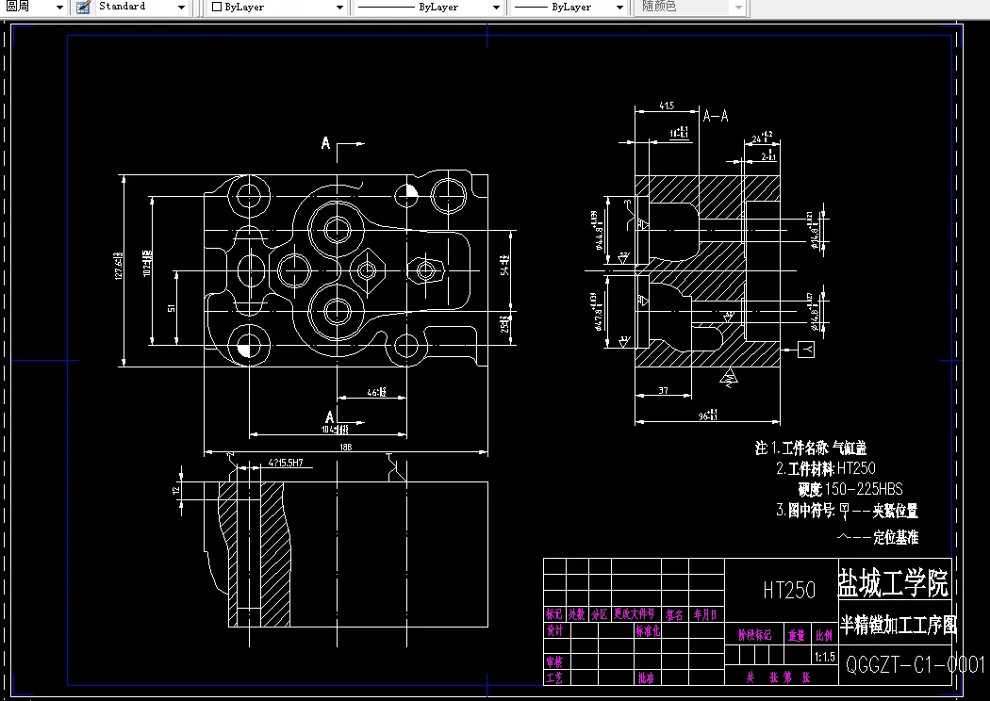Viewport: 990px width, 701px height.
Task: Select the 37 dimension text
Action: pos(663,391)
